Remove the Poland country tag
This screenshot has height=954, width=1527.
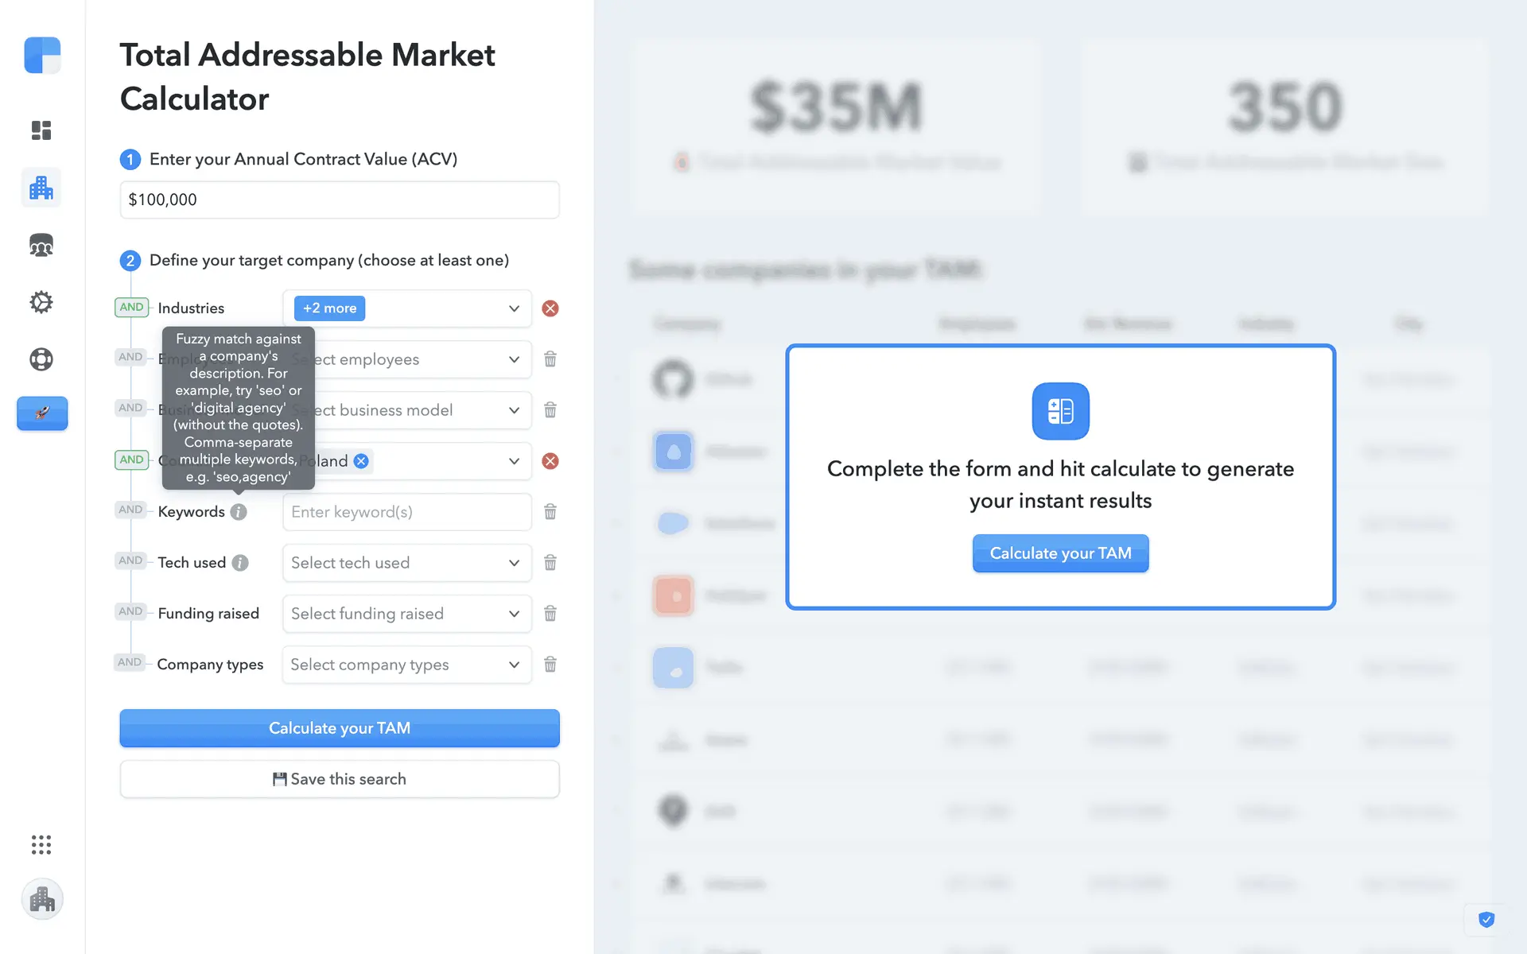tap(361, 461)
